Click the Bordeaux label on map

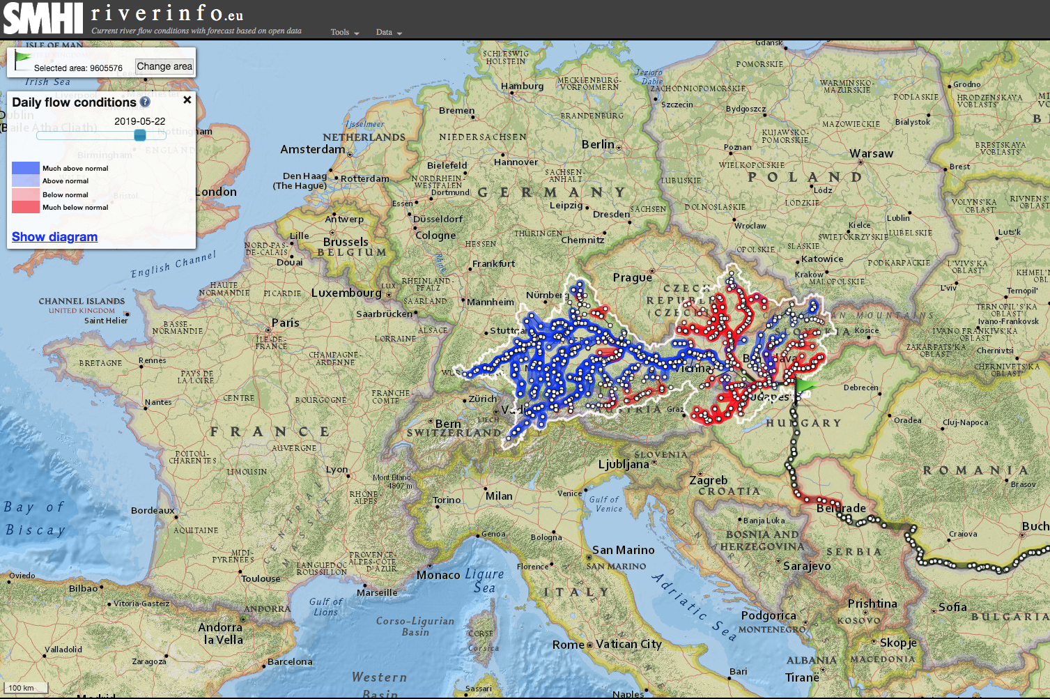coord(153,510)
